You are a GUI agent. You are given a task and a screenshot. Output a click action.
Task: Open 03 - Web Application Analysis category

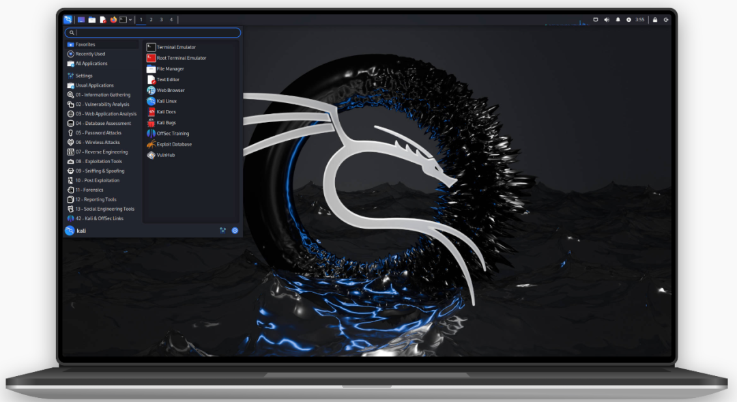(x=102, y=114)
